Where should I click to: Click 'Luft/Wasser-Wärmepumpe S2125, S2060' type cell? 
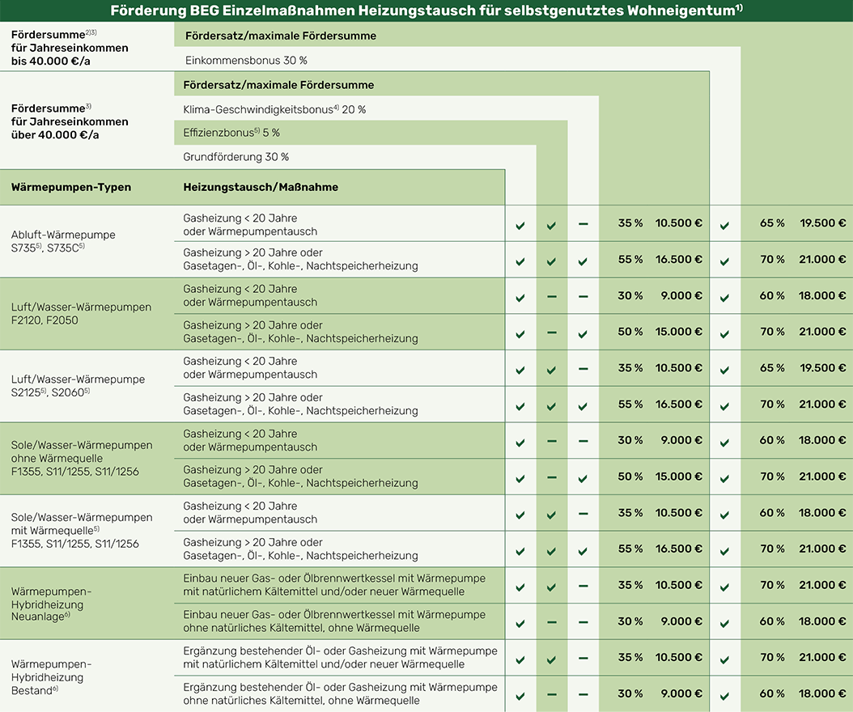coord(78,386)
